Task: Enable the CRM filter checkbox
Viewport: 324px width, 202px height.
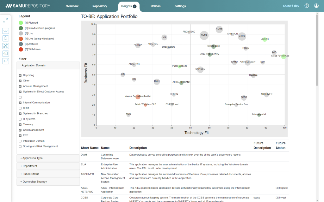Action: click(x=20, y=108)
